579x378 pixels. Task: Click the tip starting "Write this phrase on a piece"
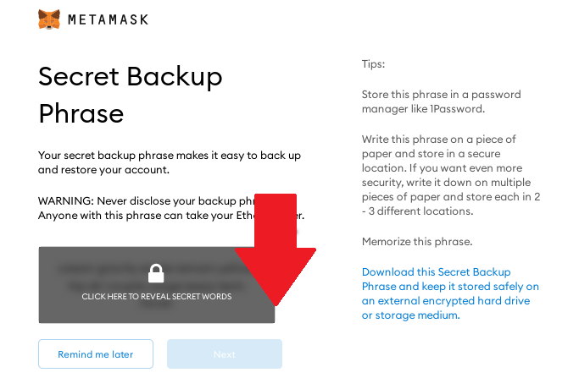(x=451, y=175)
